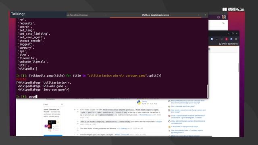Click the Free badge Teams illustration
The width and height of the screenshot is (258, 145).
[52, 126]
